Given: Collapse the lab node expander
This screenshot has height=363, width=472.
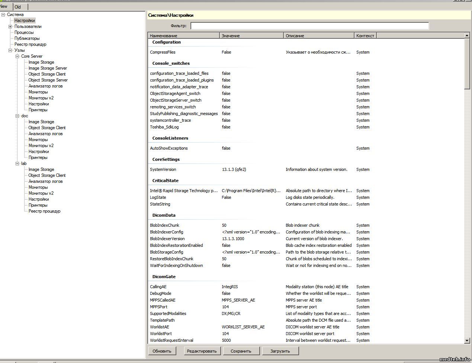Looking at the screenshot, I should (x=17, y=164).
